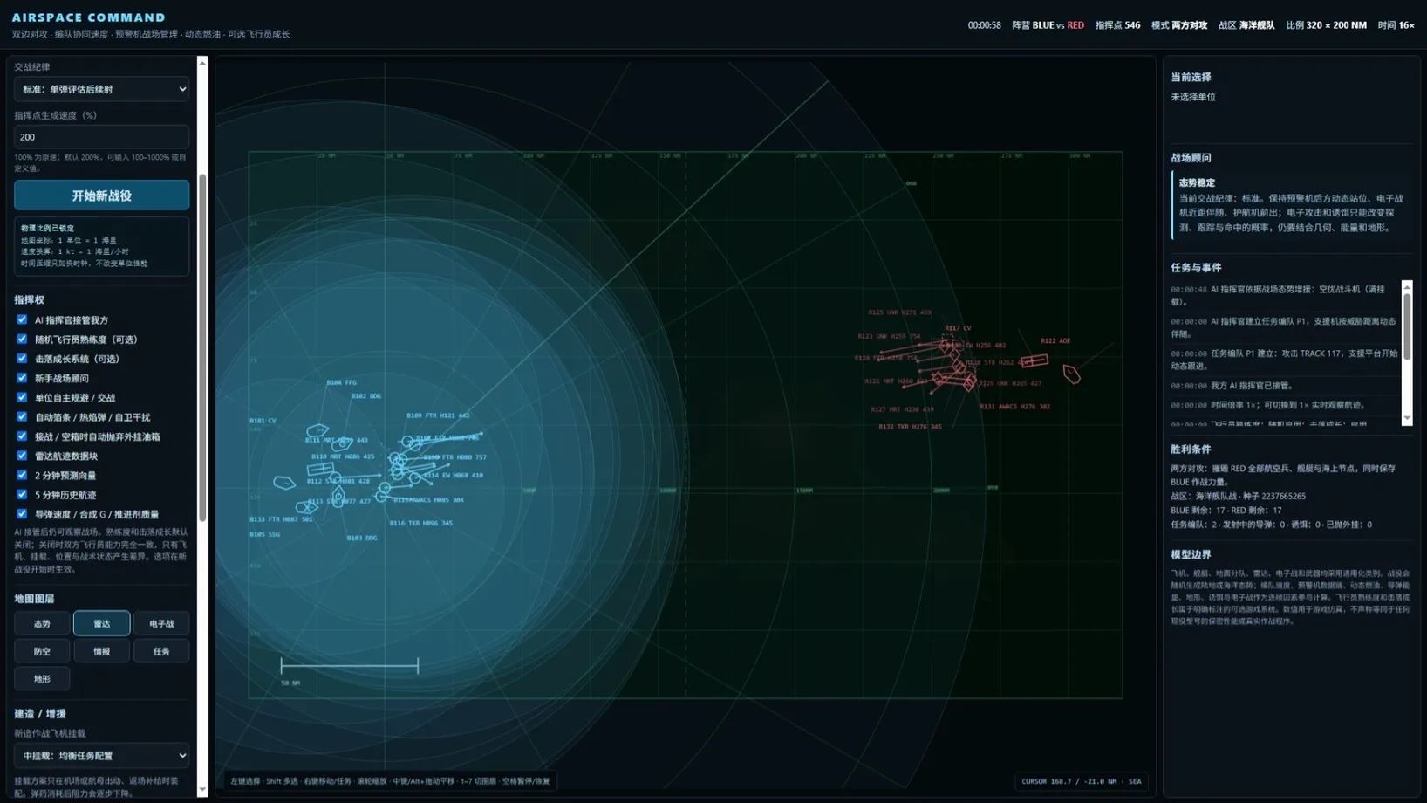
Task: Click the left sidebar scroll-up arrow
Action: click(x=202, y=63)
